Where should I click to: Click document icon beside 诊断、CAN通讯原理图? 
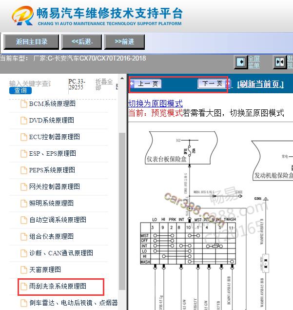click(x=24, y=253)
